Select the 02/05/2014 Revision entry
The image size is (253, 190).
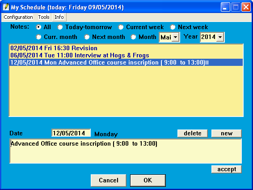[126, 48]
